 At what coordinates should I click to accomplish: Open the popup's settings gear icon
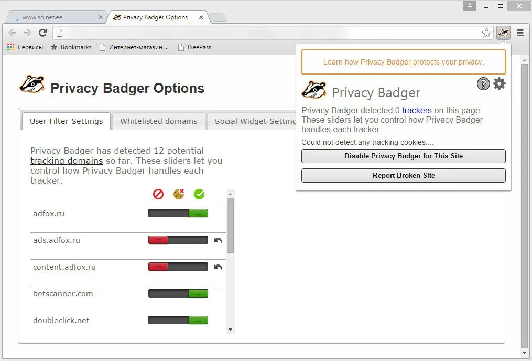point(499,83)
